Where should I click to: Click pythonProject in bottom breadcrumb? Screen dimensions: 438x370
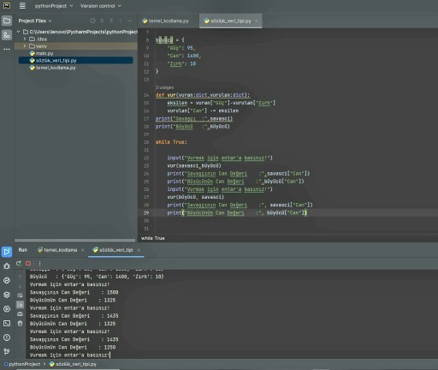click(22, 364)
